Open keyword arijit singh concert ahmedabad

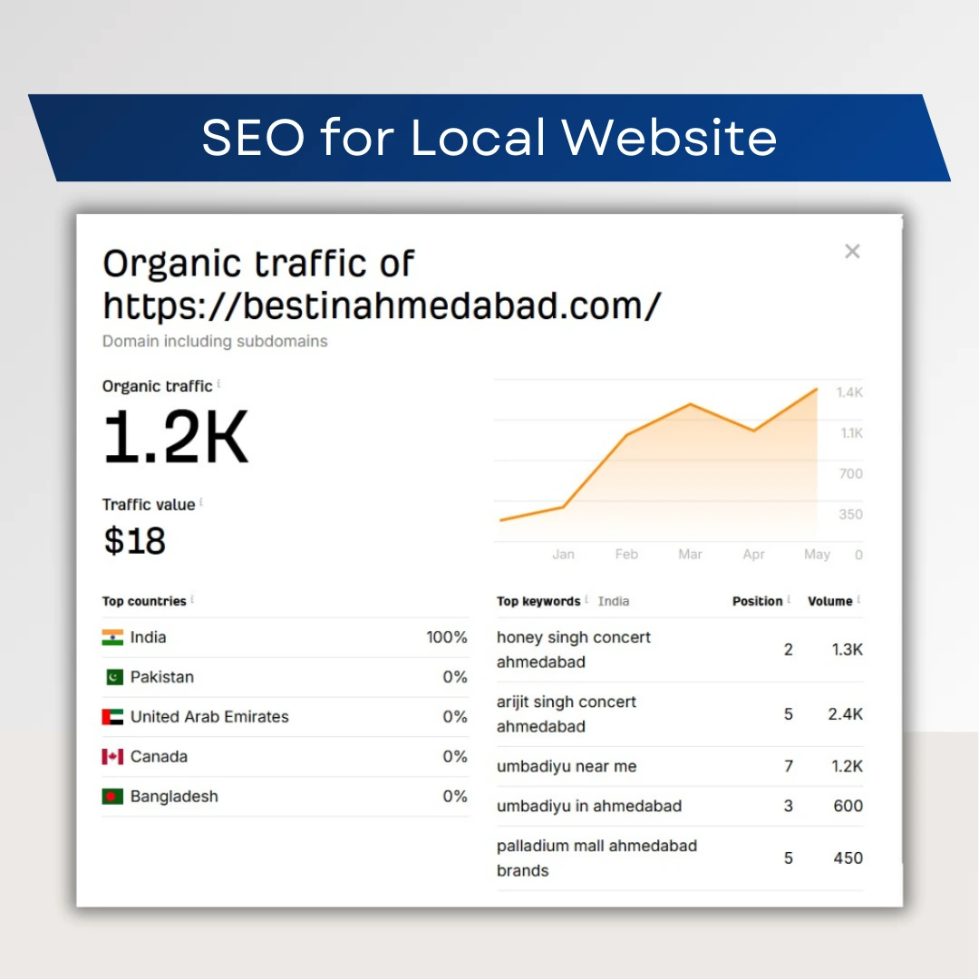click(567, 713)
